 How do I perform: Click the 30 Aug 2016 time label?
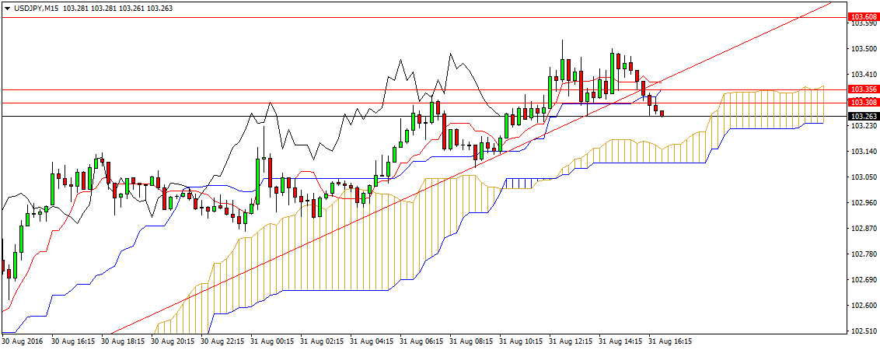(x=21, y=341)
